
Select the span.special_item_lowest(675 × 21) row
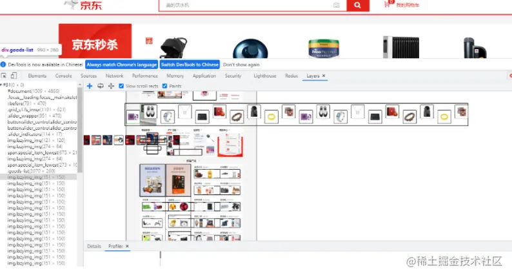point(39,152)
